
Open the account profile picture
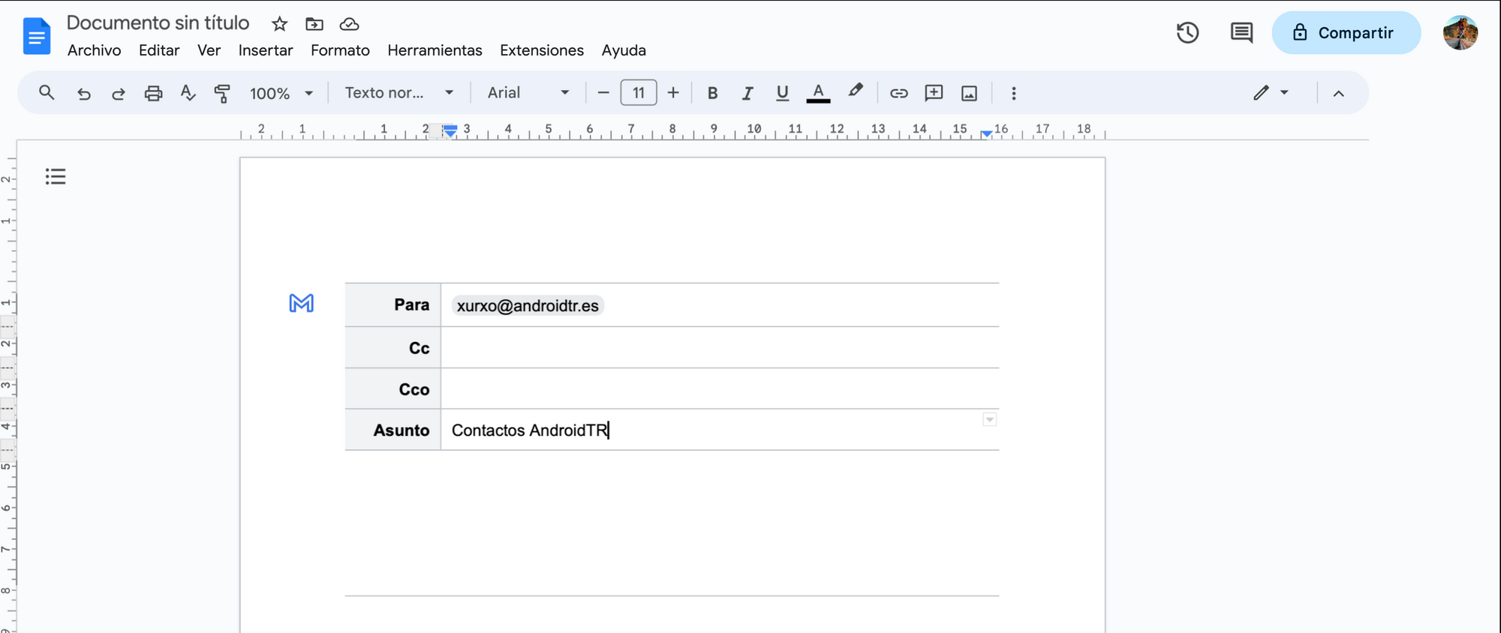(x=1460, y=32)
